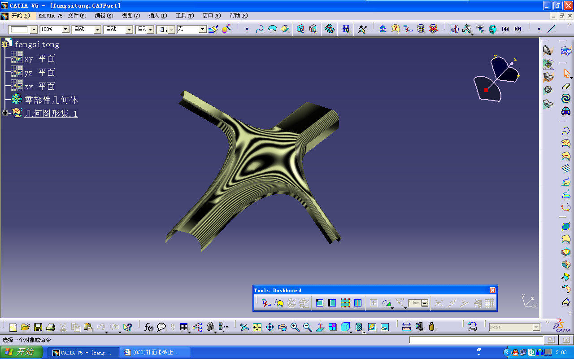Open the second 自动 line type dropdown
This screenshot has height=359, width=574.
[129, 29]
